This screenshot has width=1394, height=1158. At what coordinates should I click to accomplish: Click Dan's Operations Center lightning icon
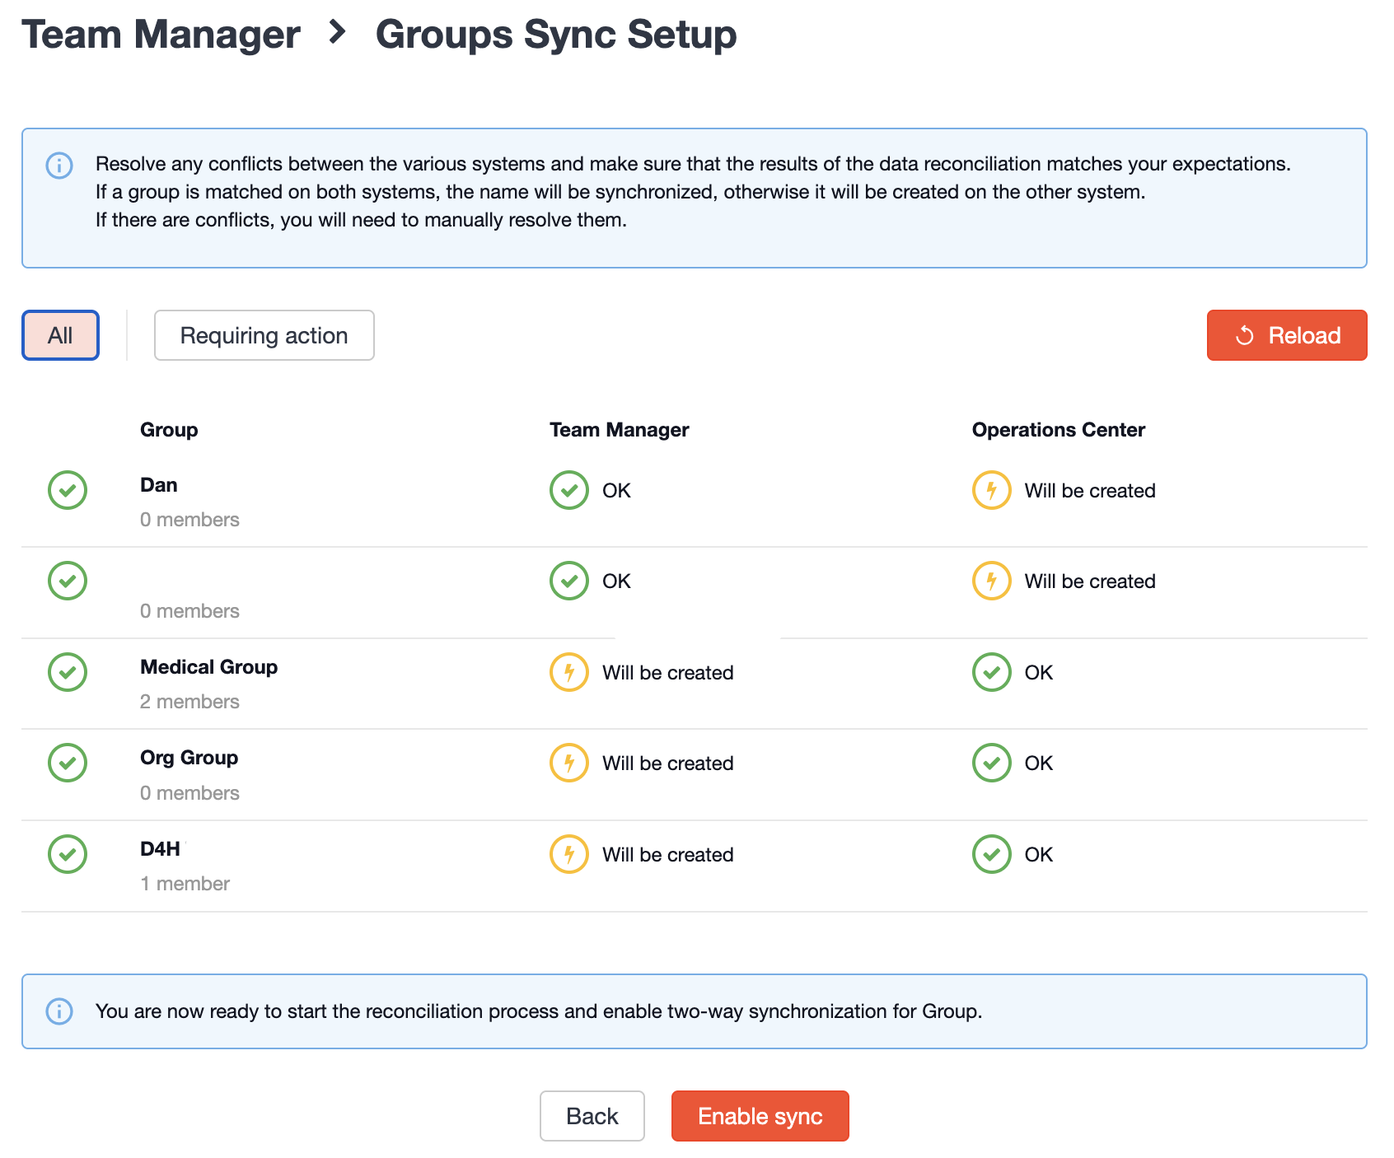pyautogui.click(x=991, y=491)
